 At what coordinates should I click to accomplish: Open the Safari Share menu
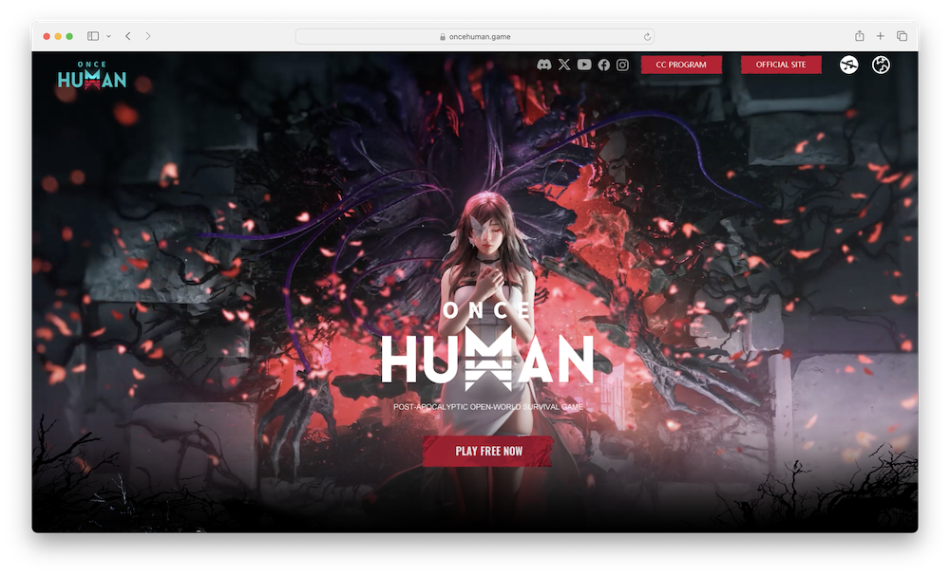tap(859, 36)
